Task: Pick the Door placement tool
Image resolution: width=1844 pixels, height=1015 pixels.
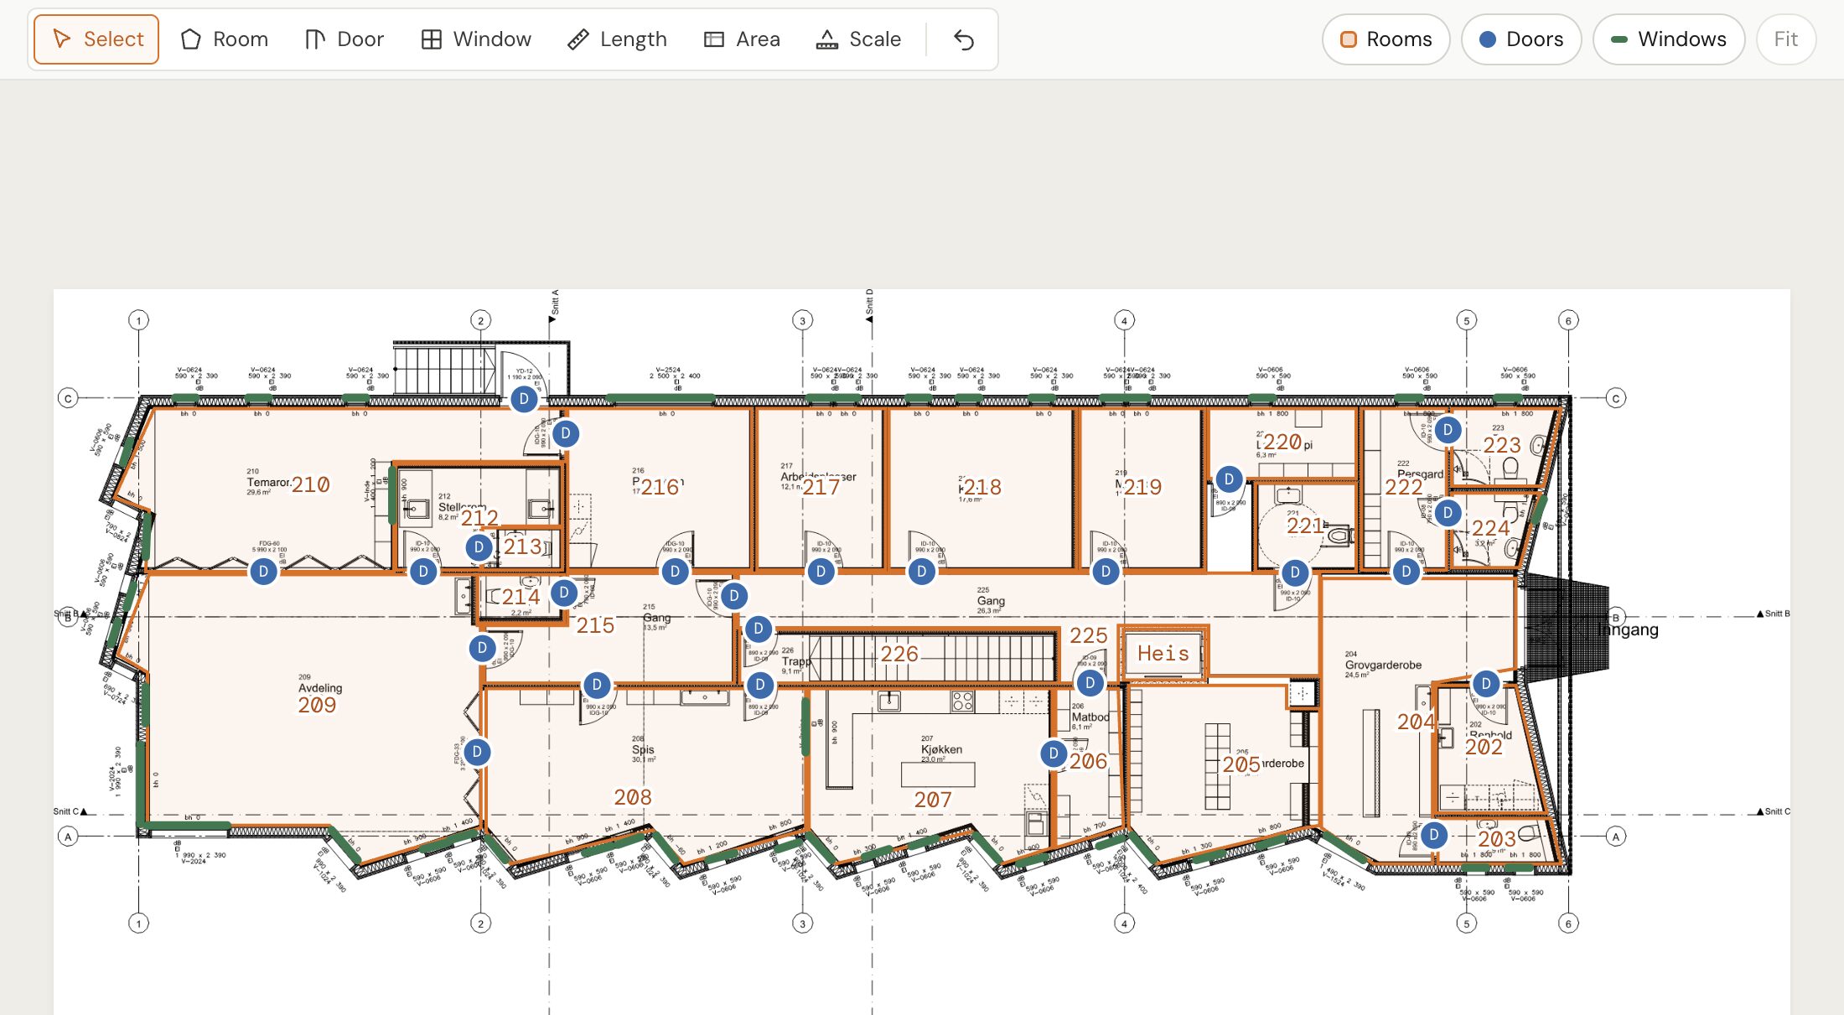Action: (344, 39)
